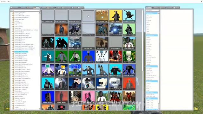This screenshot has height=114, width=203.
Task: Select the Hydraulic tool
Action: point(149,21)
